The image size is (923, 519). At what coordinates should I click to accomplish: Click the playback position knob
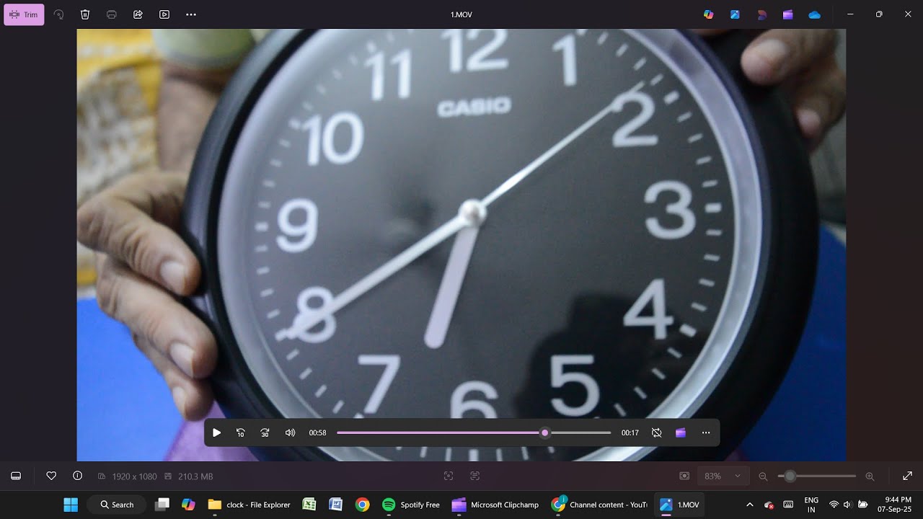click(x=544, y=432)
